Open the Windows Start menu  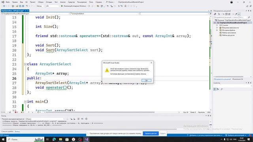point(3,139)
